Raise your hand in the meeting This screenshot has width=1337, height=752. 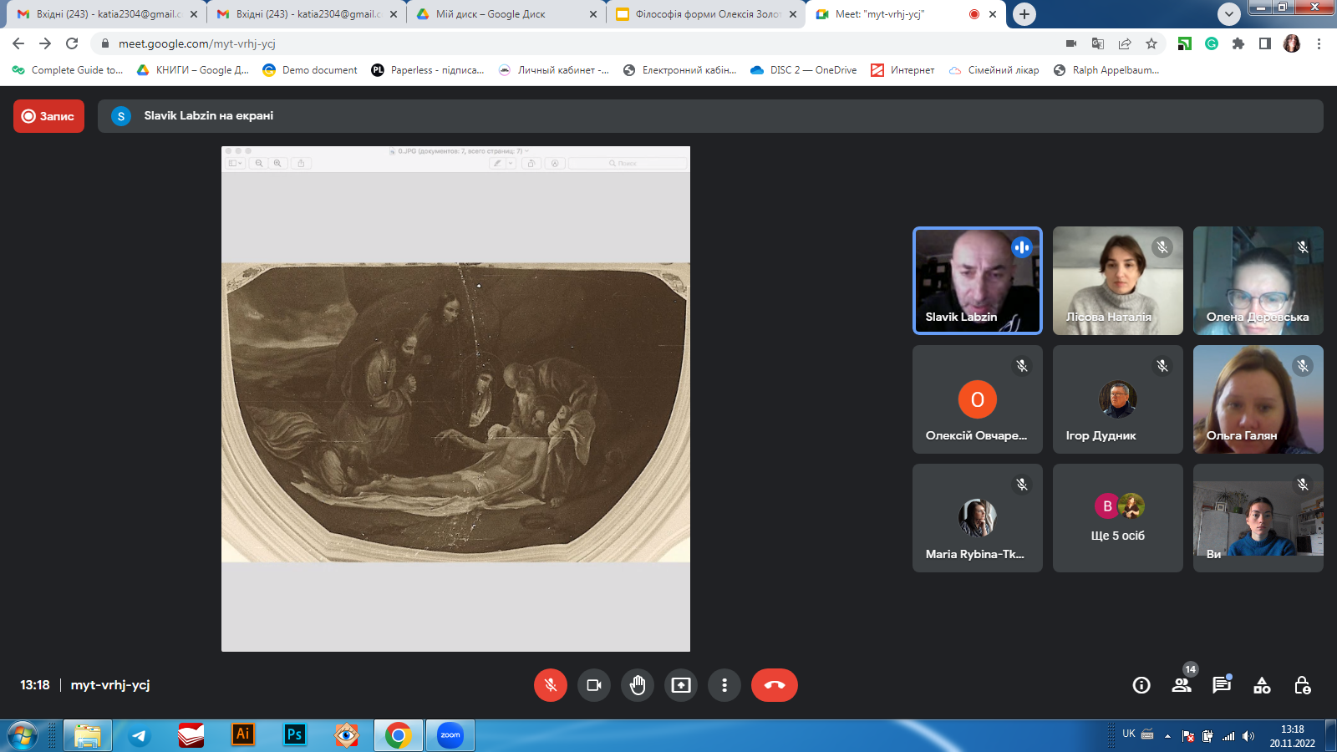[638, 685]
